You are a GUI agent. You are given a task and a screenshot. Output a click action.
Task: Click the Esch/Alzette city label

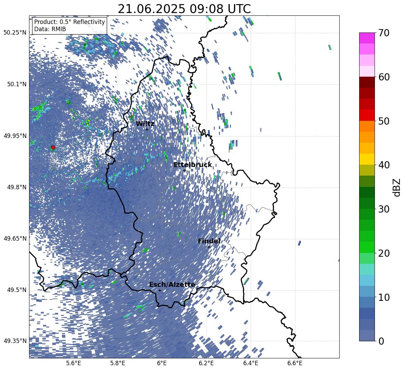[172, 285]
